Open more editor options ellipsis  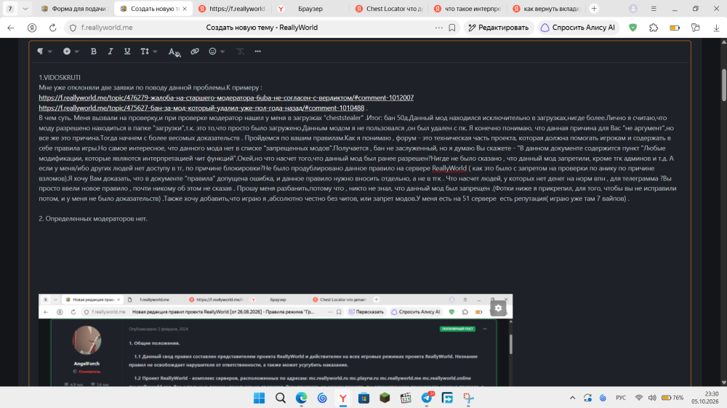click(x=258, y=52)
